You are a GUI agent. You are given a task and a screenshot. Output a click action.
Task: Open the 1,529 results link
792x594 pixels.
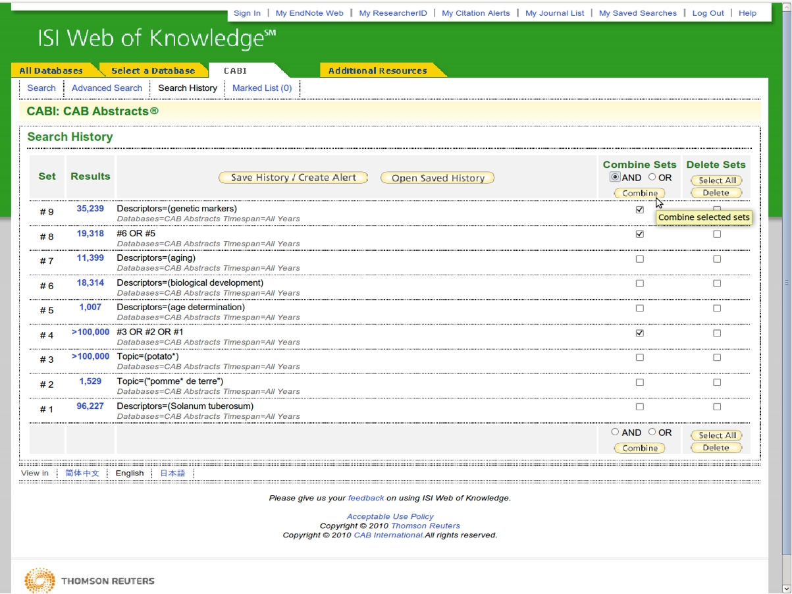click(90, 381)
